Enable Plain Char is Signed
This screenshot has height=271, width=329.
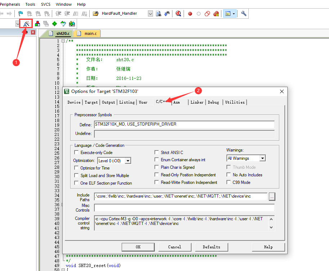157,167
